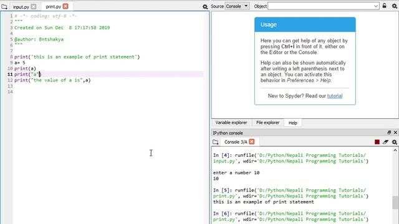Switch to File explorer tab
399x224 pixels.
(x=267, y=123)
